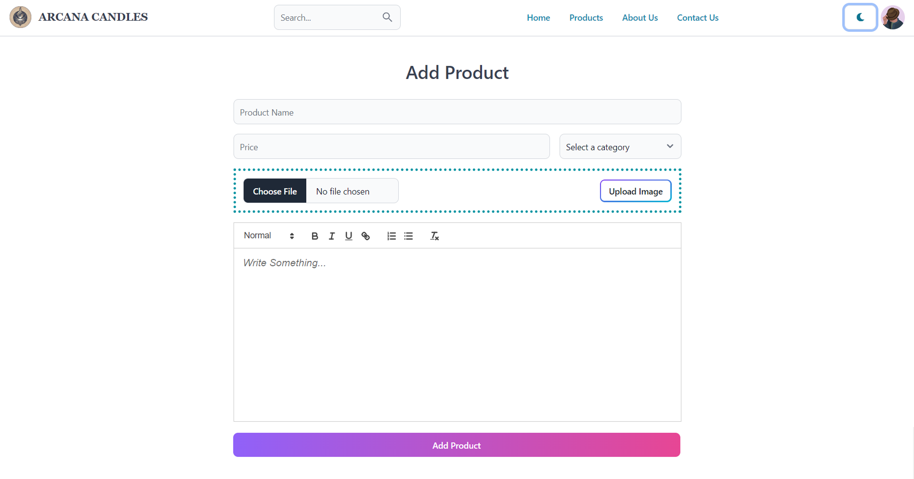
Task: Expand the Normal heading style picker
Action: click(269, 236)
